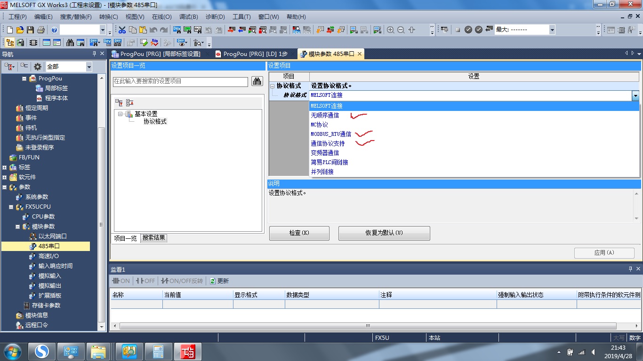The width and height of the screenshot is (643, 361).
Task: Open the 在线(O) menu
Action: tap(161, 16)
